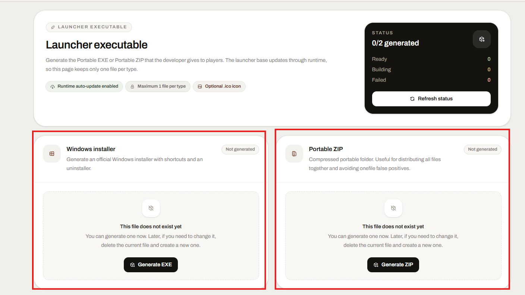This screenshot has width=525, height=295.
Task: Click the Maximum 1 file per type badge
Action: pos(158,87)
